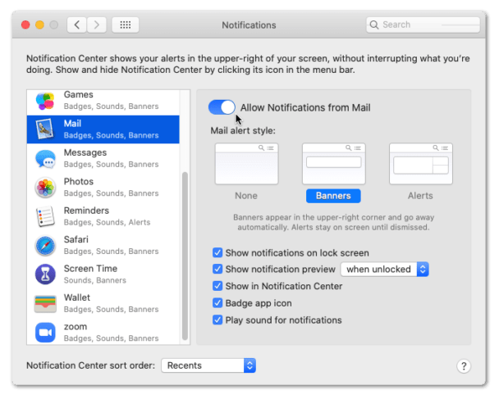Click the None label under alert style
This screenshot has width=499, height=399.
246,196
